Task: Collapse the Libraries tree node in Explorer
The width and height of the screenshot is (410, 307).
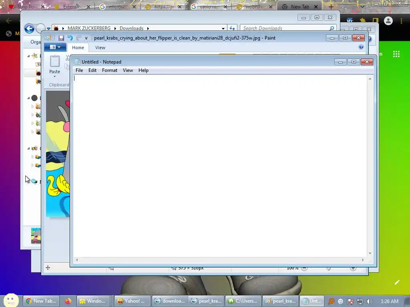Action: pyautogui.click(x=28, y=98)
